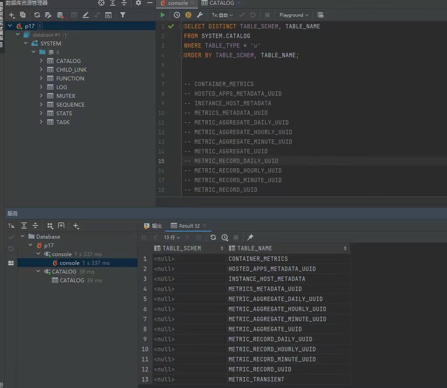Click the collapse-all icon in explorer header
The height and width of the screenshot is (388, 447).
[124, 3]
